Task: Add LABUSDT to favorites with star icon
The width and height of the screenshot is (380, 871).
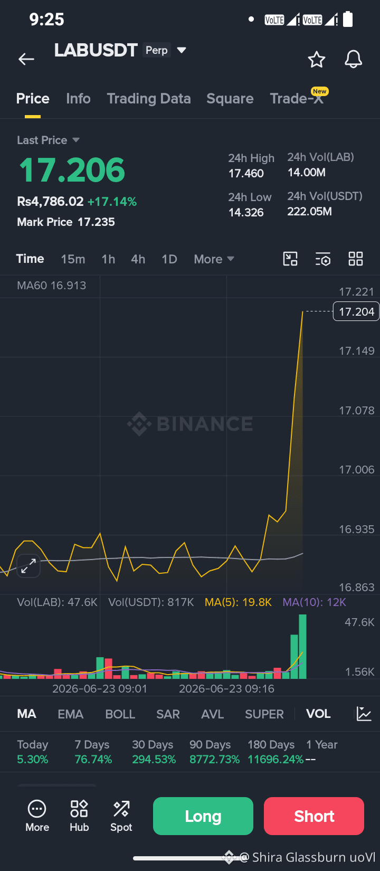Action: 317,59
